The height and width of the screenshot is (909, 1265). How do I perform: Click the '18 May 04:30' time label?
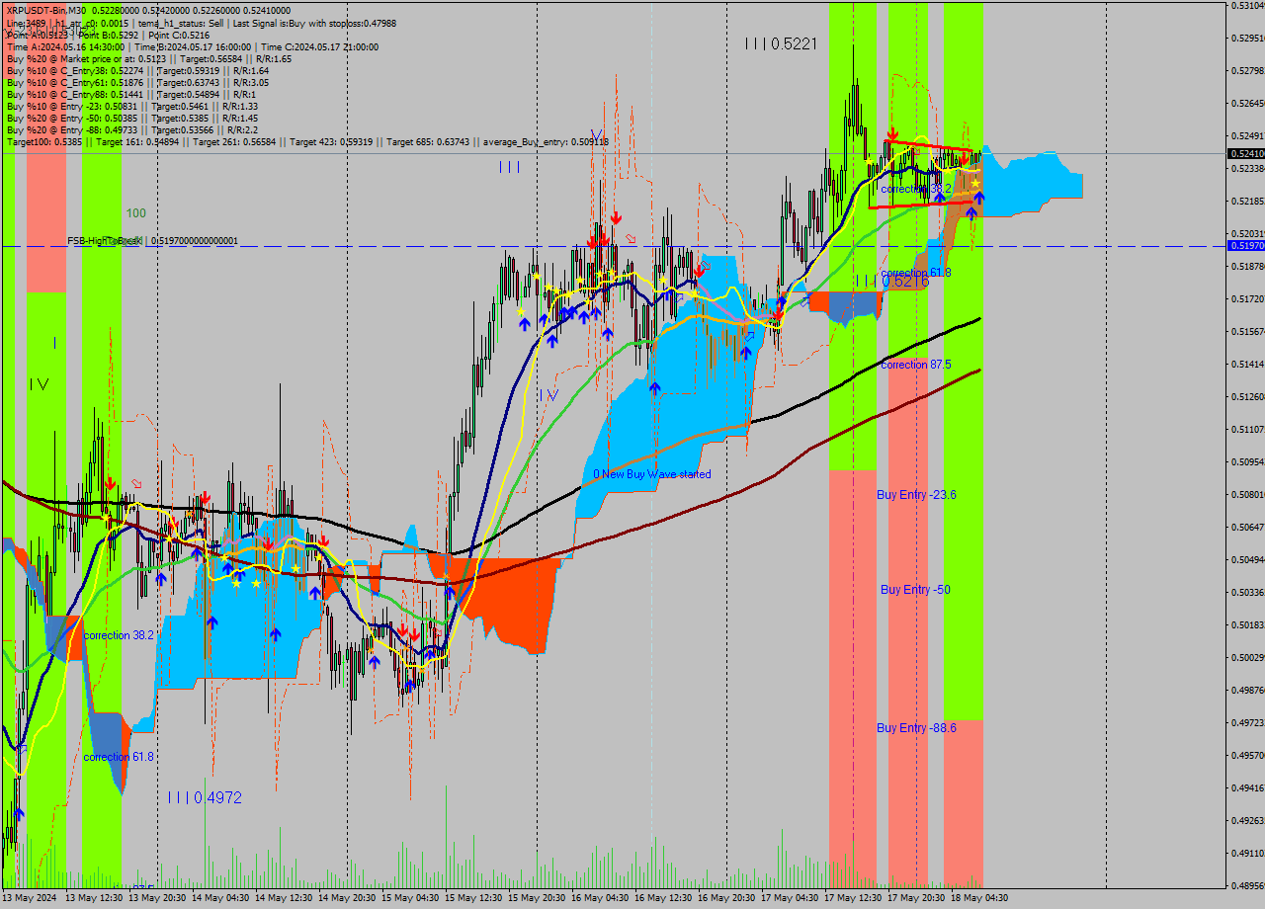tap(979, 897)
